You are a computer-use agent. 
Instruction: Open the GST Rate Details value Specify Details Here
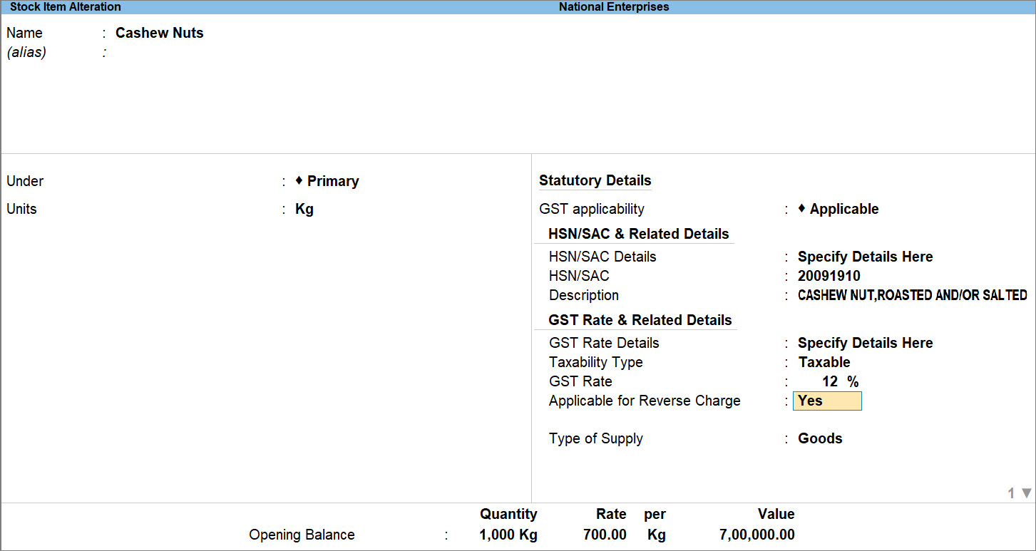(866, 343)
